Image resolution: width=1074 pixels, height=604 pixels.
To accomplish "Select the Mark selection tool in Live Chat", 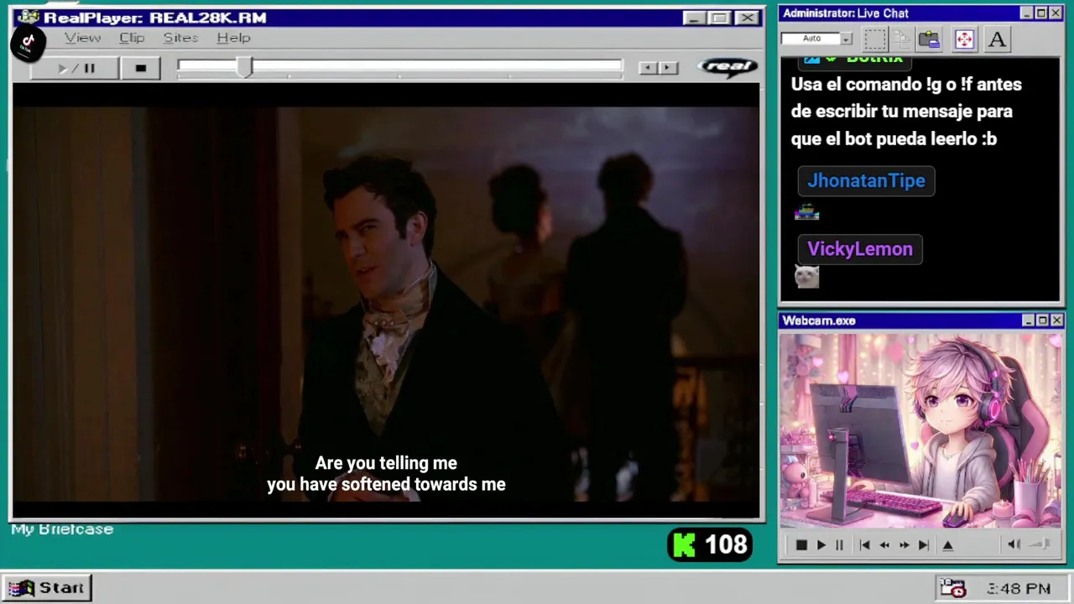I will tap(875, 39).
